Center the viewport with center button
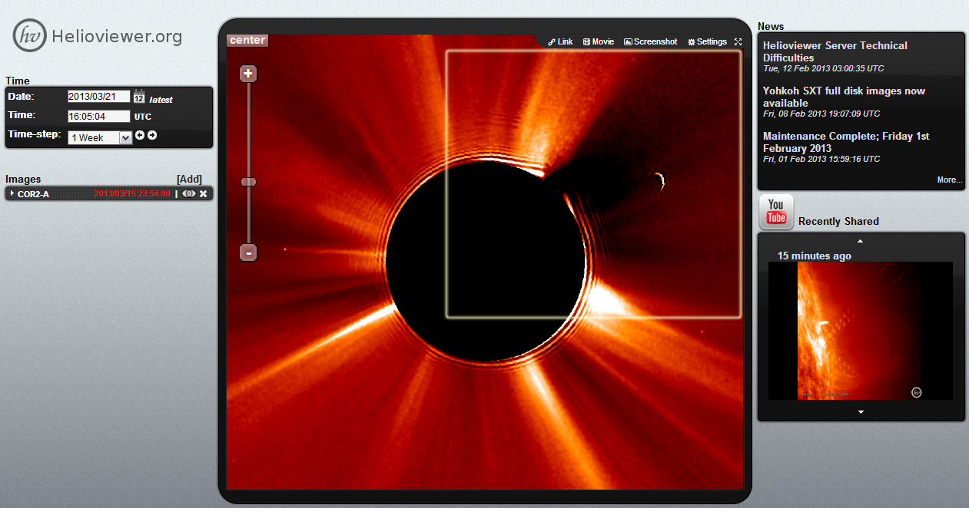 tap(247, 40)
